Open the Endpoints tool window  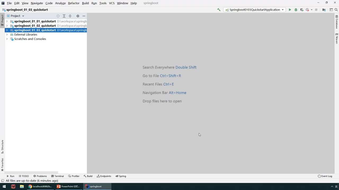[104, 176]
